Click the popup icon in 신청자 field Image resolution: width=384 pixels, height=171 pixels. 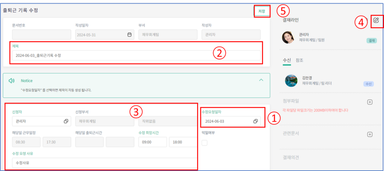pos(66,121)
